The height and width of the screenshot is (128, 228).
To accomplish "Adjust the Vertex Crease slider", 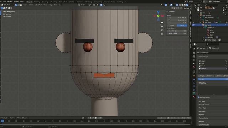I will (177, 33).
